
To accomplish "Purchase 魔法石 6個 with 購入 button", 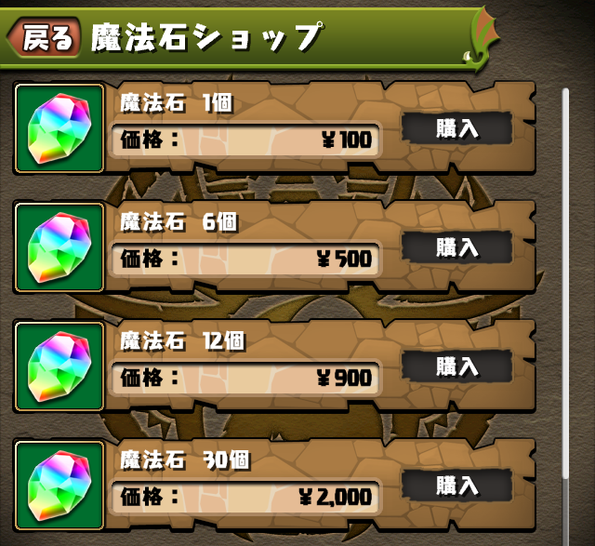I will click(x=456, y=247).
